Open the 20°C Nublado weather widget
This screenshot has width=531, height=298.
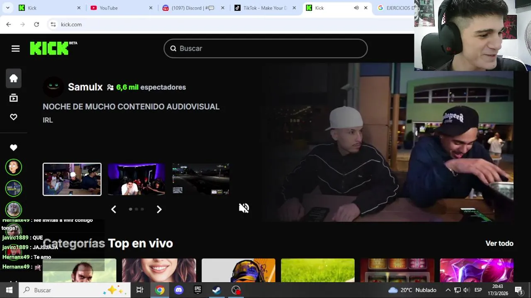pos(412,290)
